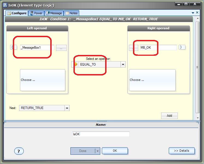
Task: Expand the Next RETURN_TRUE dropdown
Action: tap(67, 108)
